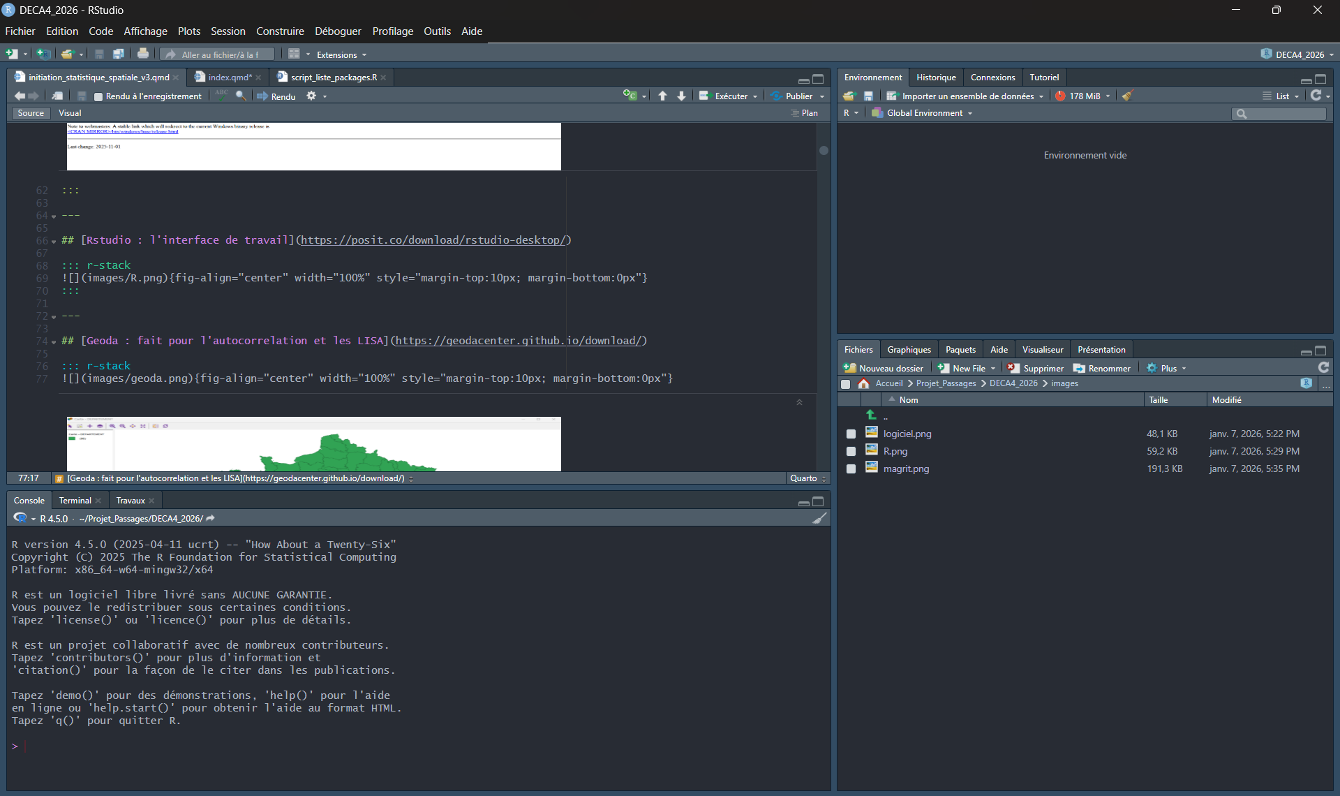The width and height of the screenshot is (1340, 796).
Task: Click the find and replace magnifier icon
Action: (241, 96)
